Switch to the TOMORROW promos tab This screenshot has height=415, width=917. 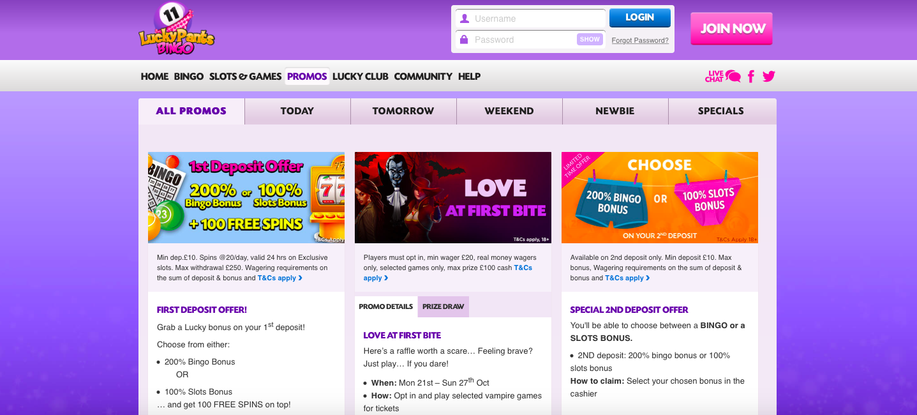click(403, 111)
